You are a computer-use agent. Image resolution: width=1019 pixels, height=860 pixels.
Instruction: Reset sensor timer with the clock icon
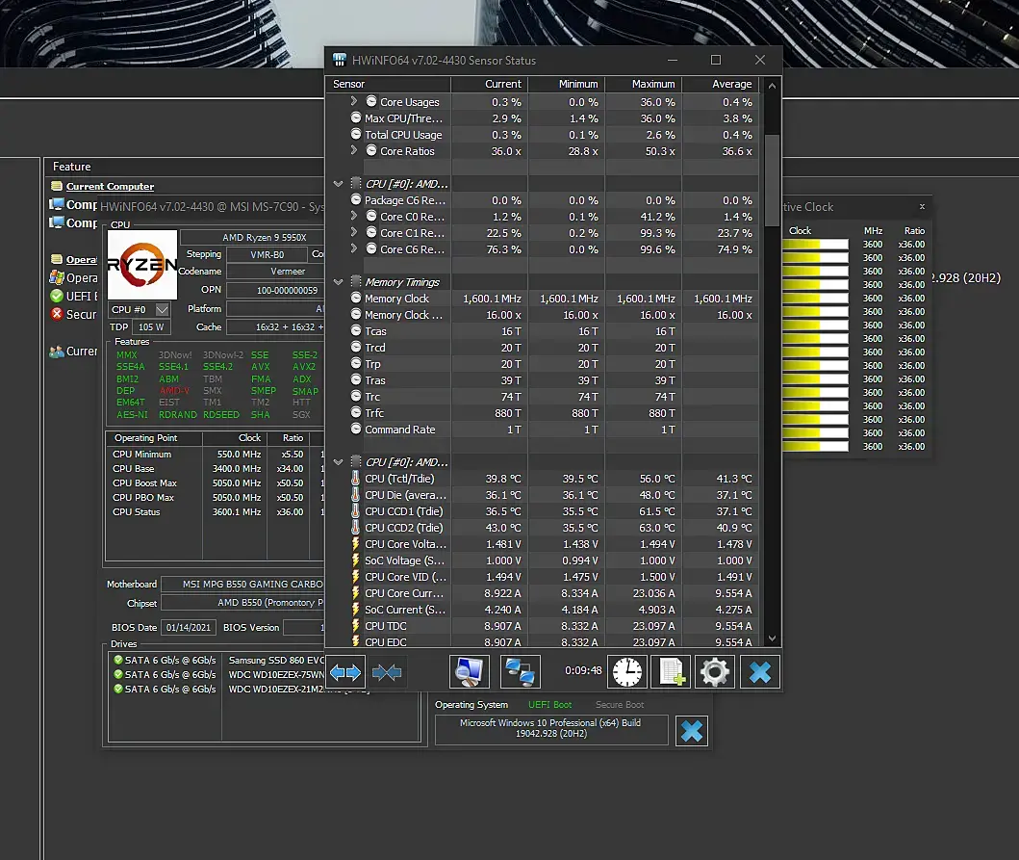627,671
